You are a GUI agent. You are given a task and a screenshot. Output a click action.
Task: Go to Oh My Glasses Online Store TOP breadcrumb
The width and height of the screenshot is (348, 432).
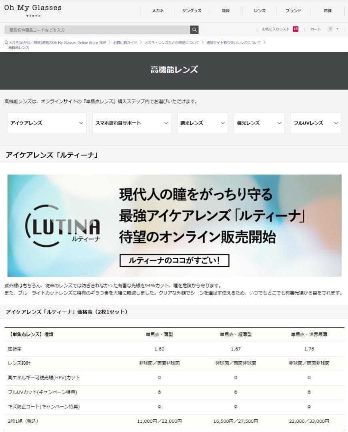click(57, 43)
